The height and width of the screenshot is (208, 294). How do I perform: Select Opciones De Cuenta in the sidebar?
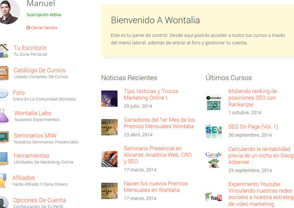pos(40,200)
